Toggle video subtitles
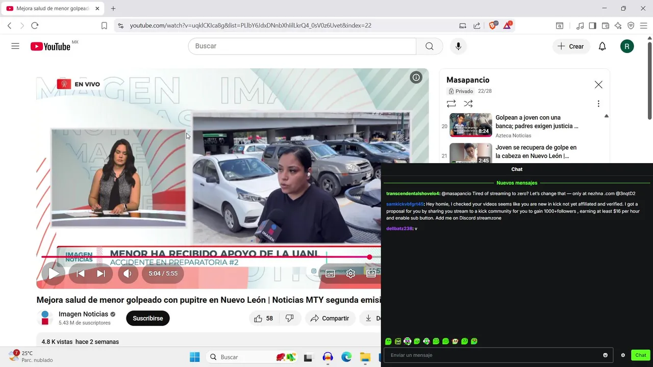The height and width of the screenshot is (367, 653). pos(330,274)
